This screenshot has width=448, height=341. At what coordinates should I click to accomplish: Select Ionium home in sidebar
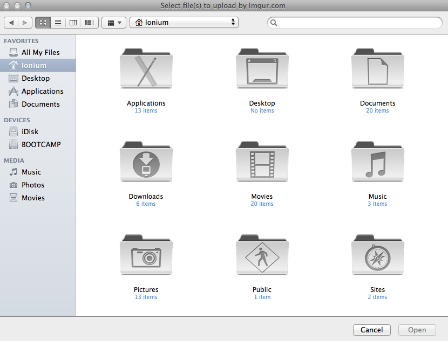[38, 65]
